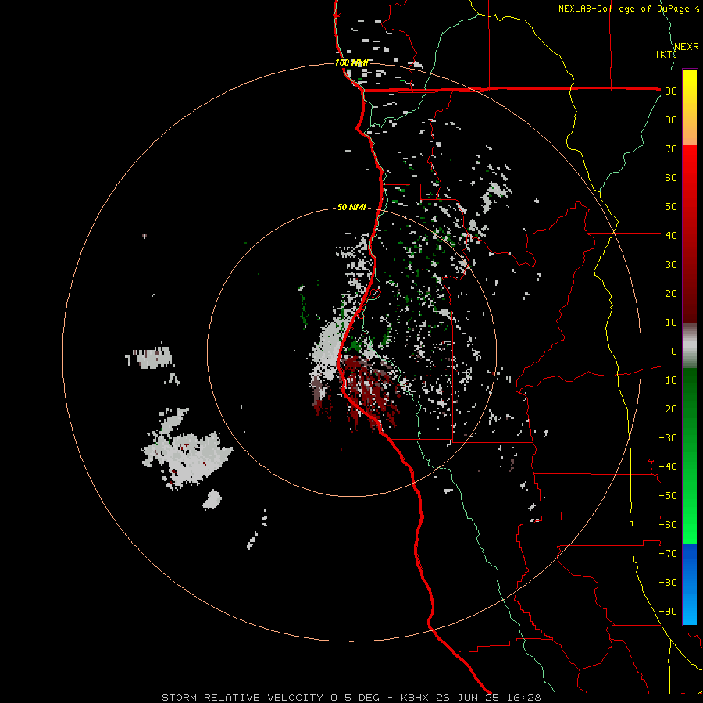
Task: Click the -20 value on velocity scale
Action: coord(668,409)
